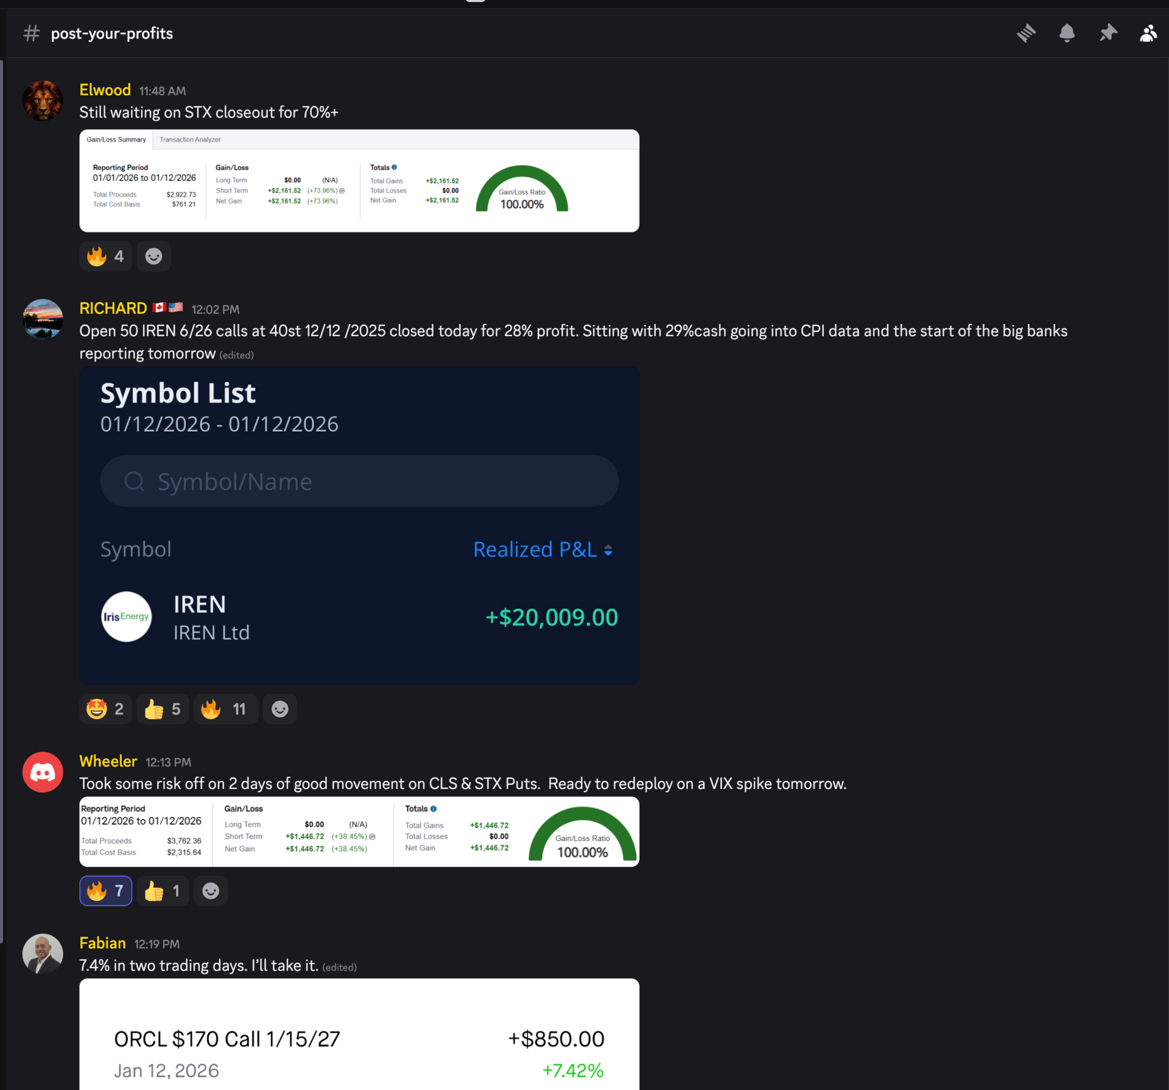This screenshot has height=1090, width=1169.
Task: Open RICHARD's IREN Symbol List image
Action: click(x=359, y=525)
